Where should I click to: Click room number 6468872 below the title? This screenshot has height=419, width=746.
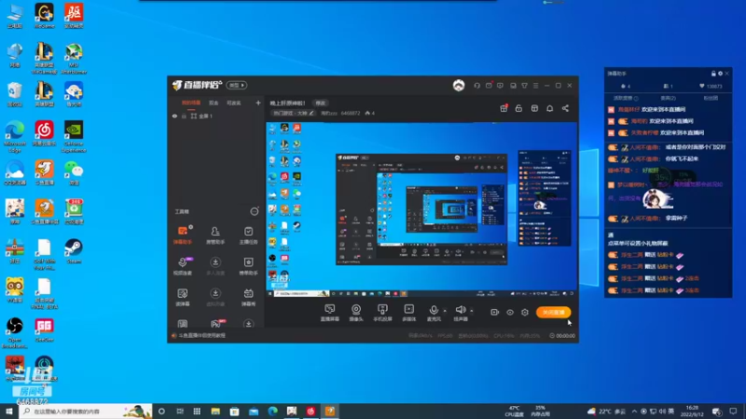click(351, 113)
